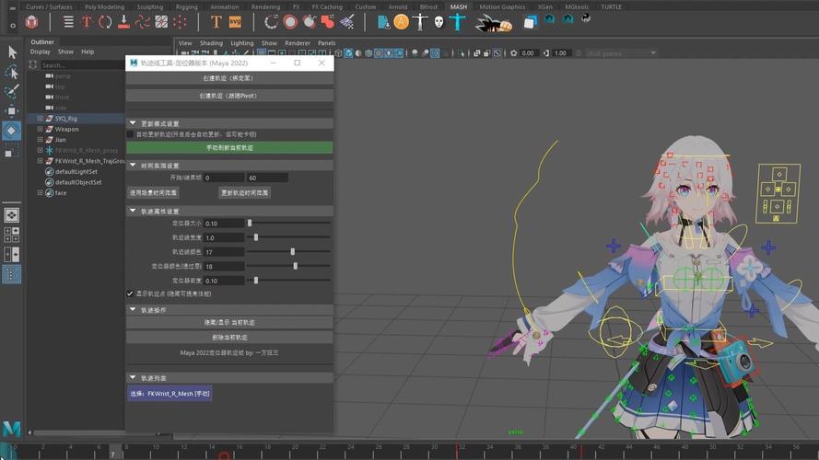Activate the Move tool in toolbox
819x460 pixels.
point(11,110)
